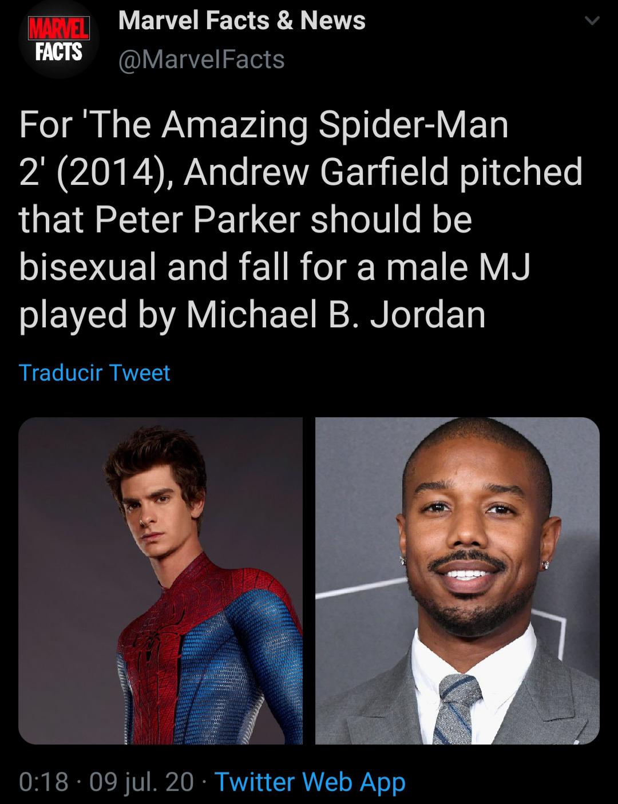Open the "Marvel Facts & News" display name

tap(241, 21)
